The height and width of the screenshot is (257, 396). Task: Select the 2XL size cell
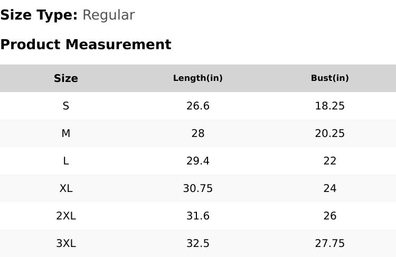coord(66,216)
